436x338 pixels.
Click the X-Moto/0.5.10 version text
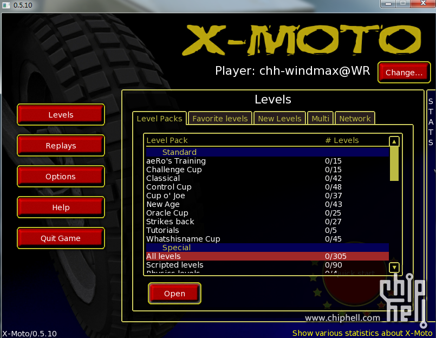tap(29, 334)
